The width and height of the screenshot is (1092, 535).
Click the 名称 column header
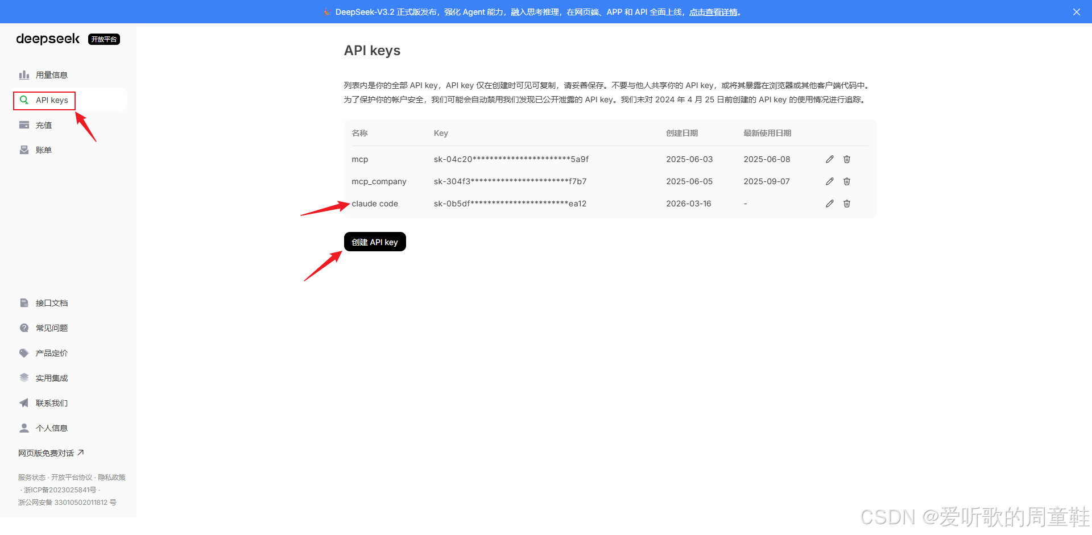point(359,133)
